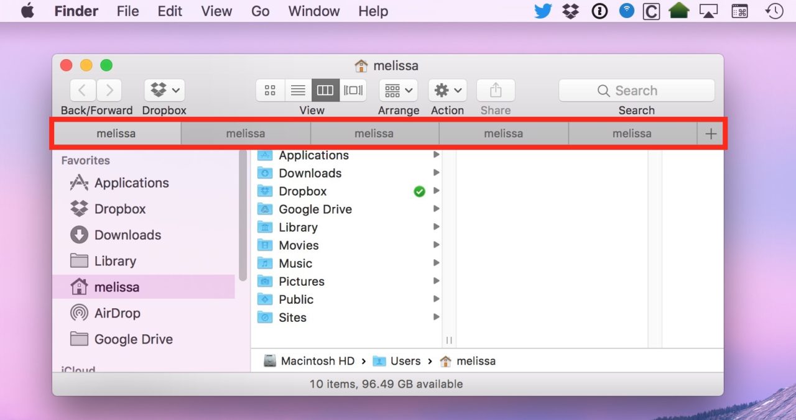Open the Action gear dropdown
Image resolution: width=796 pixels, height=420 pixels.
(x=447, y=90)
